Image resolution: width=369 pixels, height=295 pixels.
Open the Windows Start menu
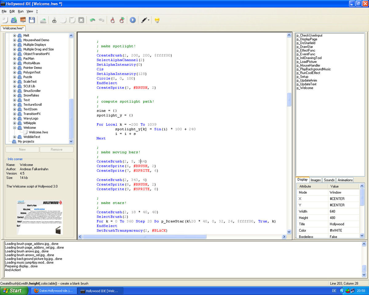(14, 291)
